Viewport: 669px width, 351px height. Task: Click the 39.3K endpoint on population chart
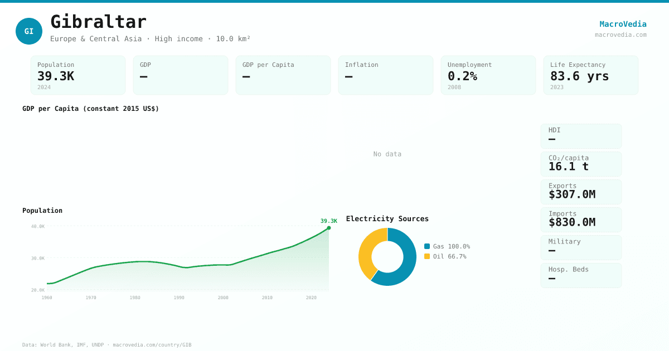pyautogui.click(x=329, y=228)
